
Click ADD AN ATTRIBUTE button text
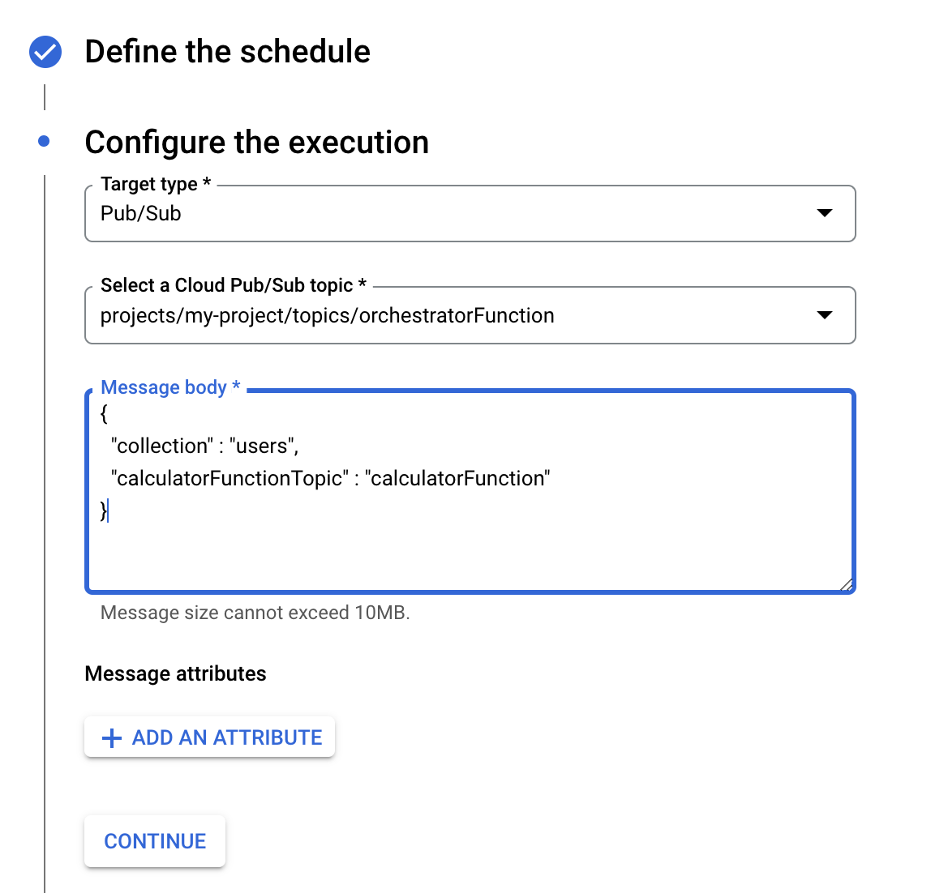pyautogui.click(x=227, y=738)
